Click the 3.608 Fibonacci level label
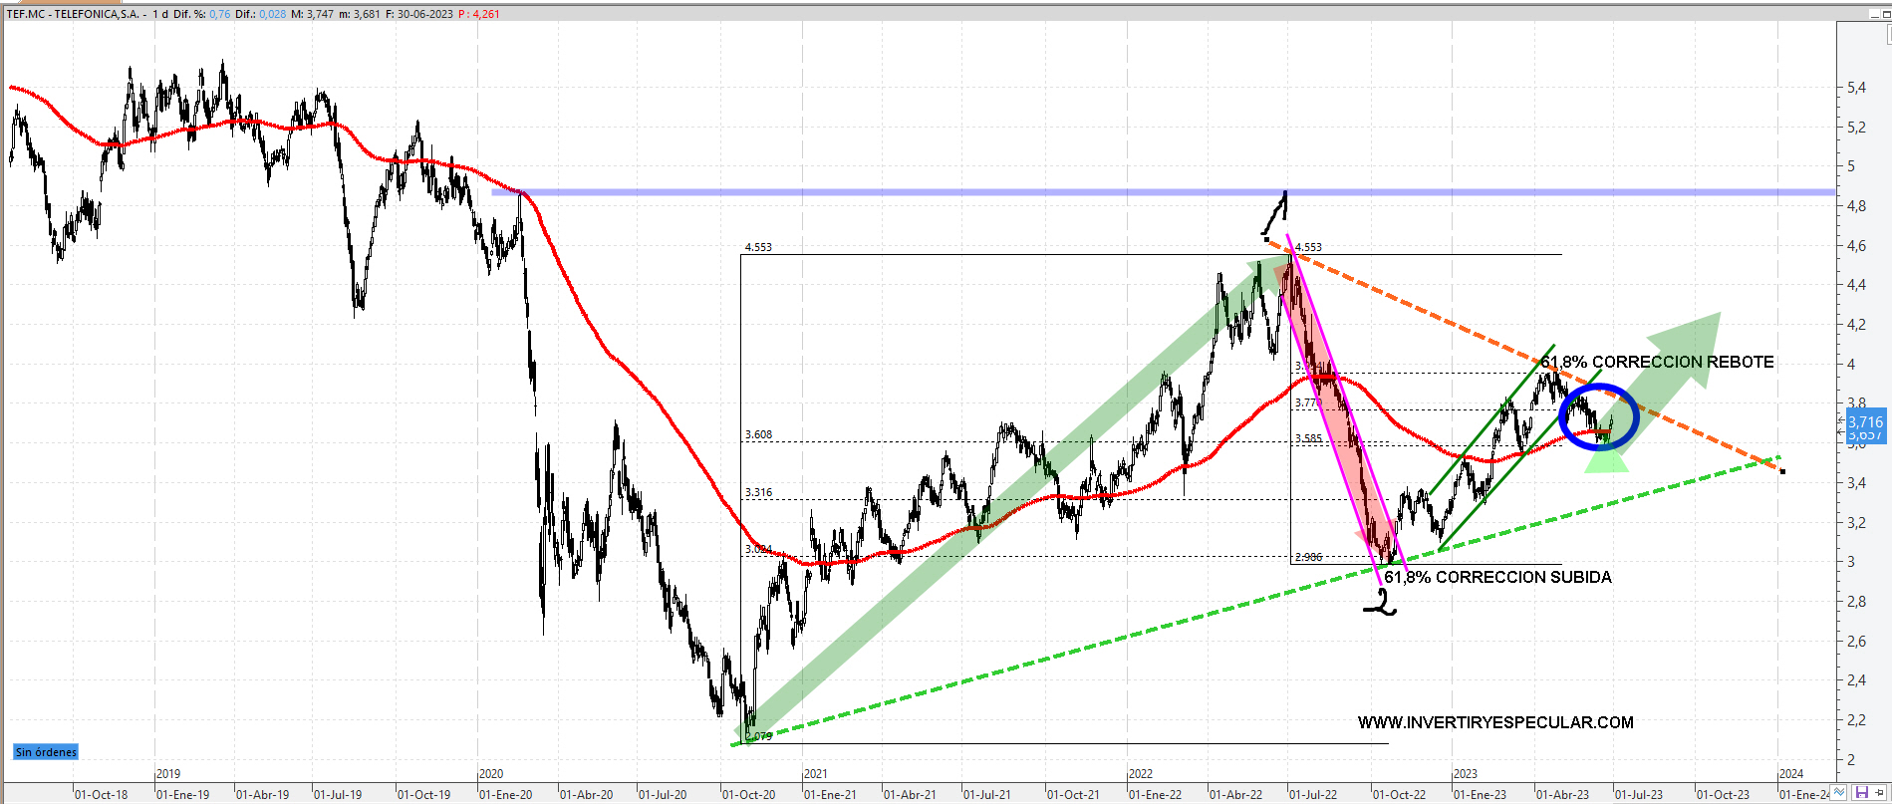1892x804 pixels. (x=758, y=434)
